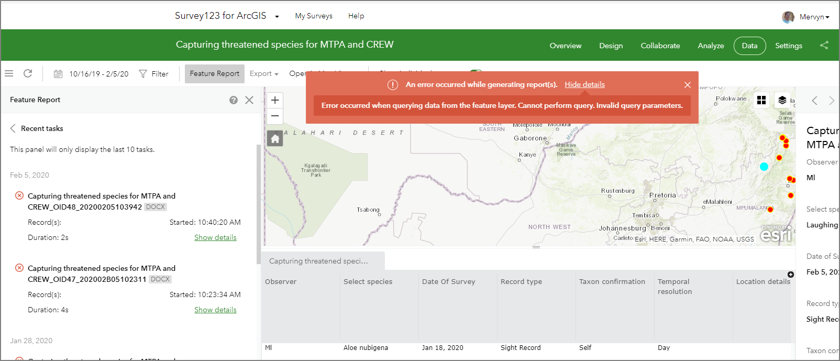The image size is (840, 361).
Task: Sort by the Date Of Survey column header
Action: point(449,281)
